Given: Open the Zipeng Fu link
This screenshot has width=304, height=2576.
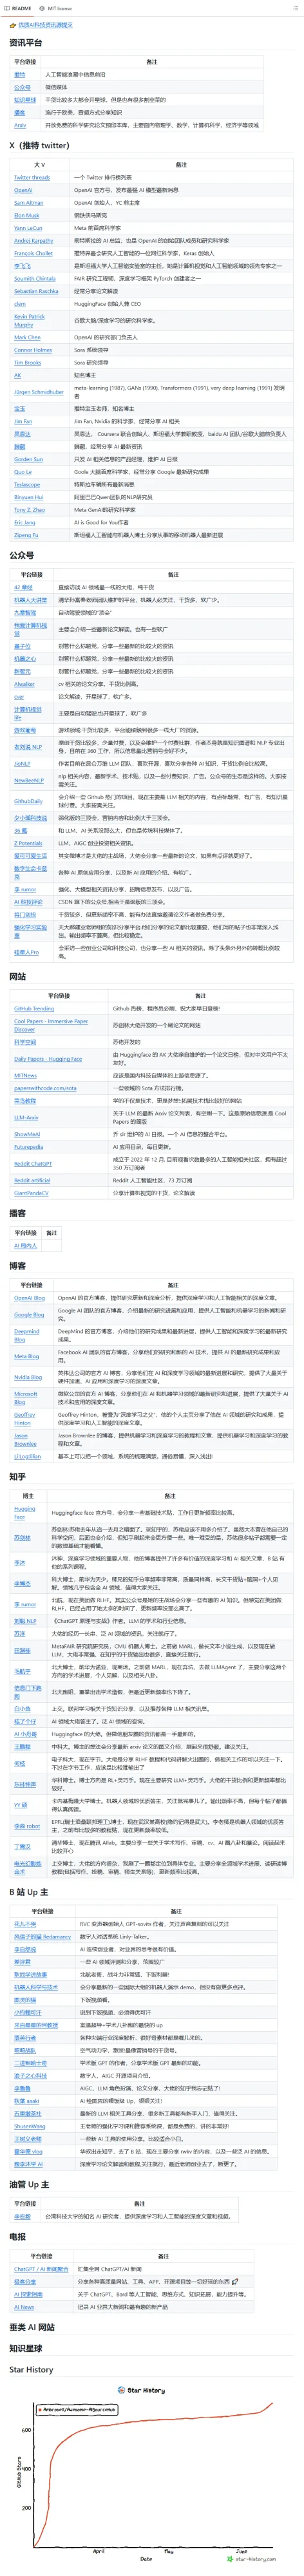Looking at the screenshot, I should coord(26,535).
